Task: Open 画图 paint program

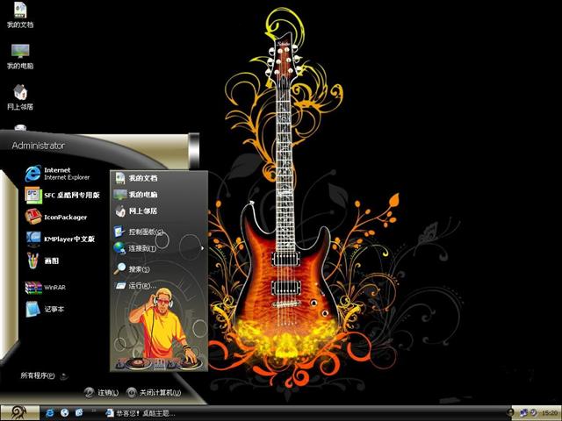Action: [42, 260]
